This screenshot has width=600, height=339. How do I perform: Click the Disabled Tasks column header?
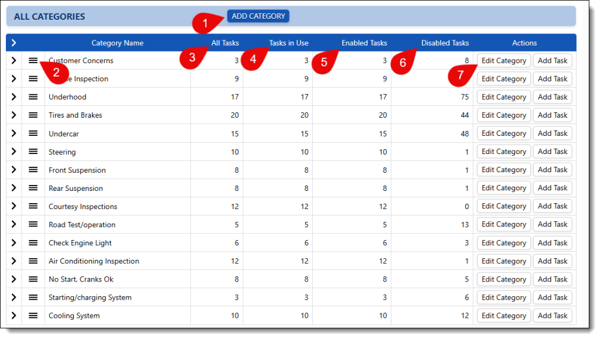pos(445,43)
